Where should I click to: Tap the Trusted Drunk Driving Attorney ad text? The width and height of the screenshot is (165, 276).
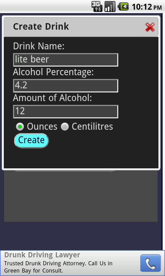pyautogui.click(x=58, y=267)
